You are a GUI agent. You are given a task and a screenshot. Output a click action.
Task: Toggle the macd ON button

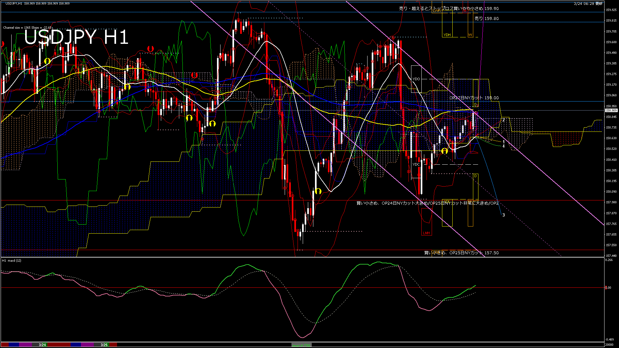301,345
